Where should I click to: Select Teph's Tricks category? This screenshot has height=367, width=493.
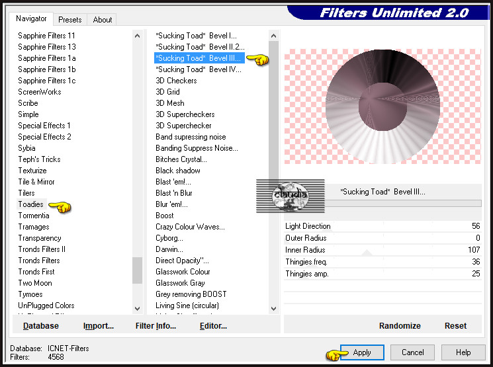39,159
